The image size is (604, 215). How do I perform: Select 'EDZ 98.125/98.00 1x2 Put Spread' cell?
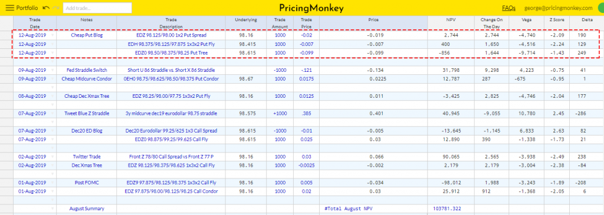coord(171,35)
